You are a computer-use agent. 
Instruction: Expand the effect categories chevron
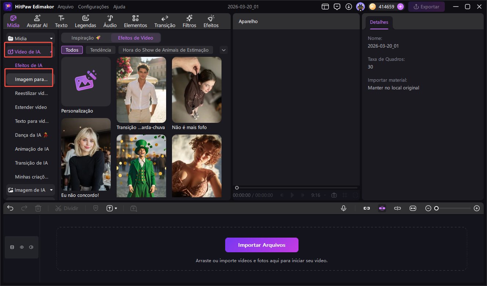click(223, 50)
